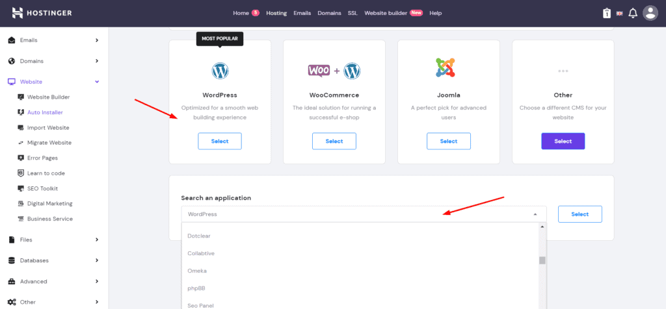Viewport: 666px width, 309px height.
Task: Select WordPress card button
Action: (220, 141)
